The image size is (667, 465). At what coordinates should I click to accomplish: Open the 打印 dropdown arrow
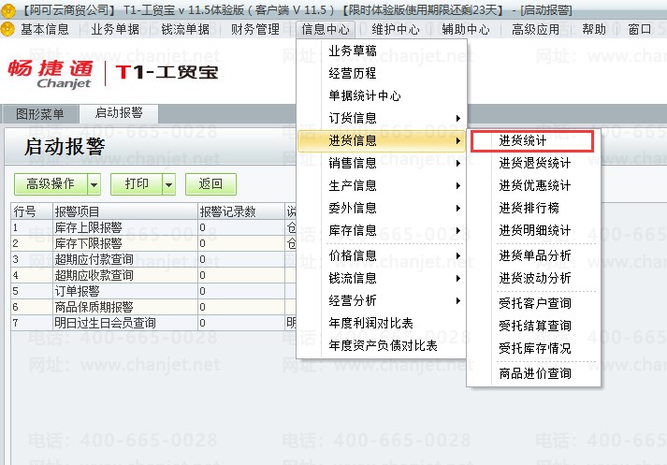[169, 184]
